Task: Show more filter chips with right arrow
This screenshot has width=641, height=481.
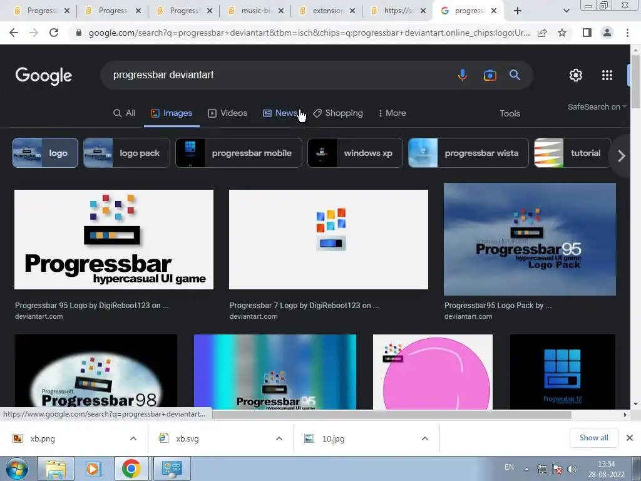Action: pos(622,156)
